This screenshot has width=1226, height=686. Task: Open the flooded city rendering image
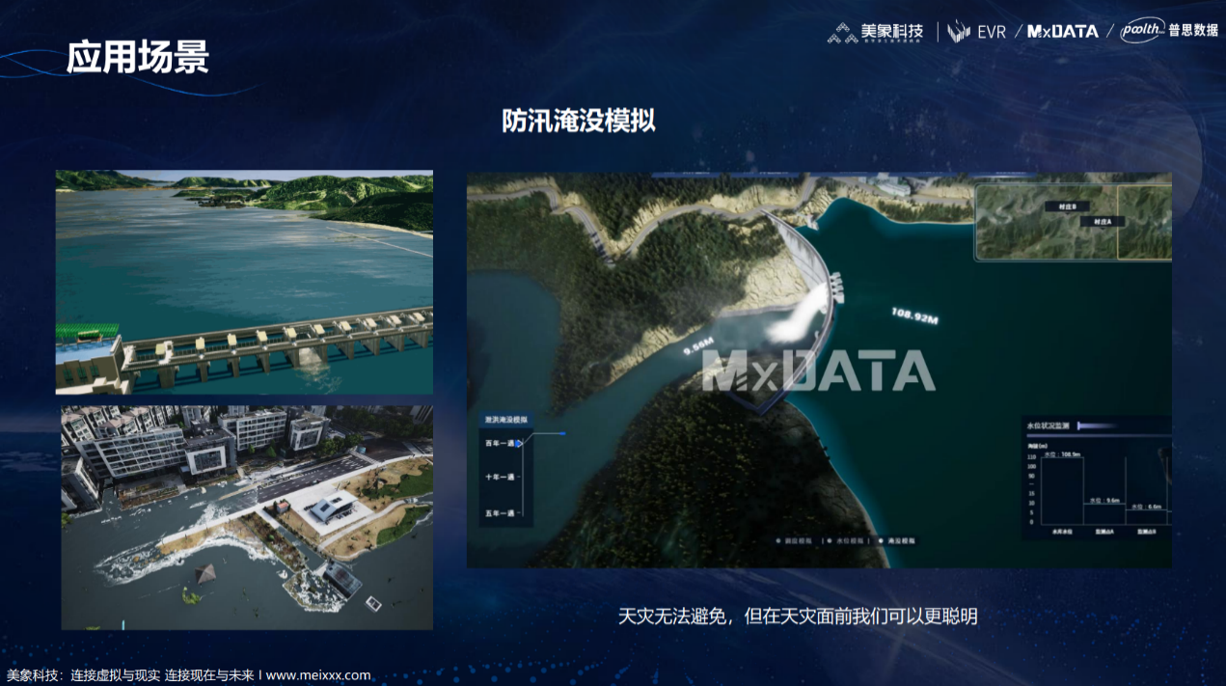[x=247, y=517]
